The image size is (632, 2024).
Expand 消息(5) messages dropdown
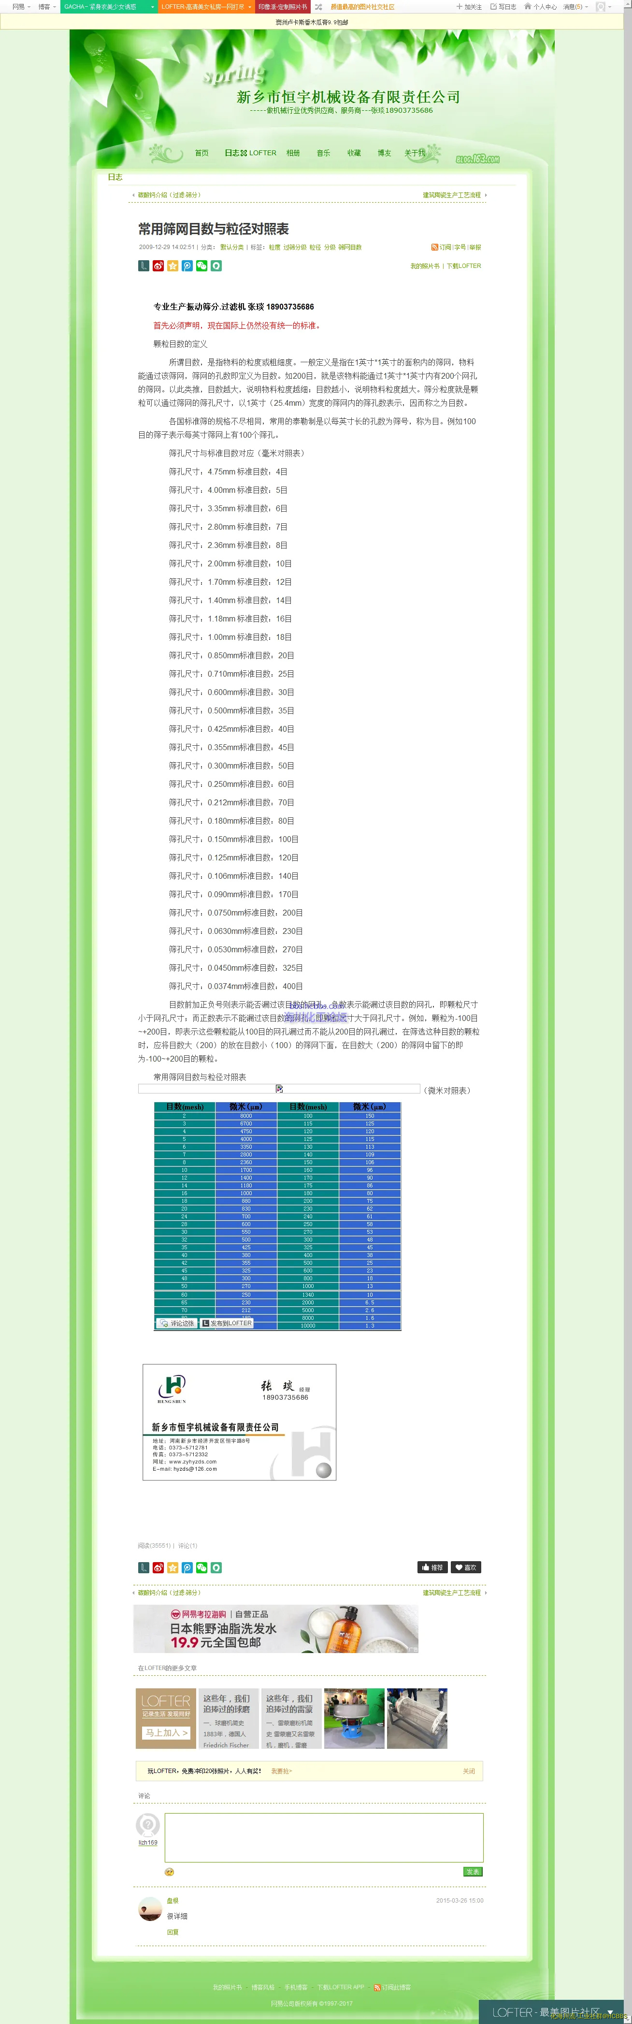click(575, 6)
